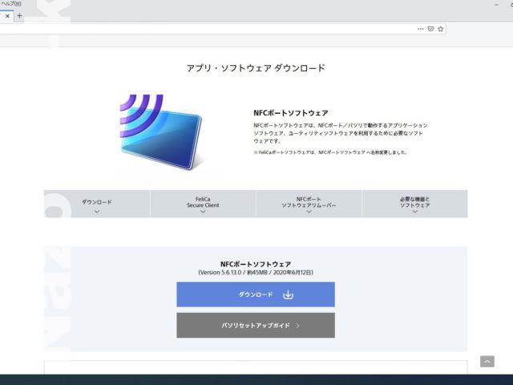This screenshot has height=385, width=513.
Task: Click the chevron beneath ダウンロード nav item
Action: point(97,212)
